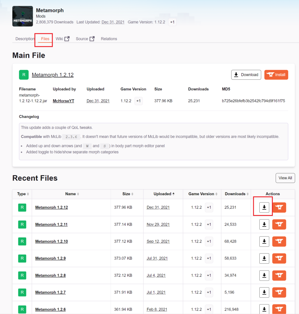Click the Download button for the main file
Image resolution: width=299 pixels, height=314 pixels.
click(x=246, y=75)
